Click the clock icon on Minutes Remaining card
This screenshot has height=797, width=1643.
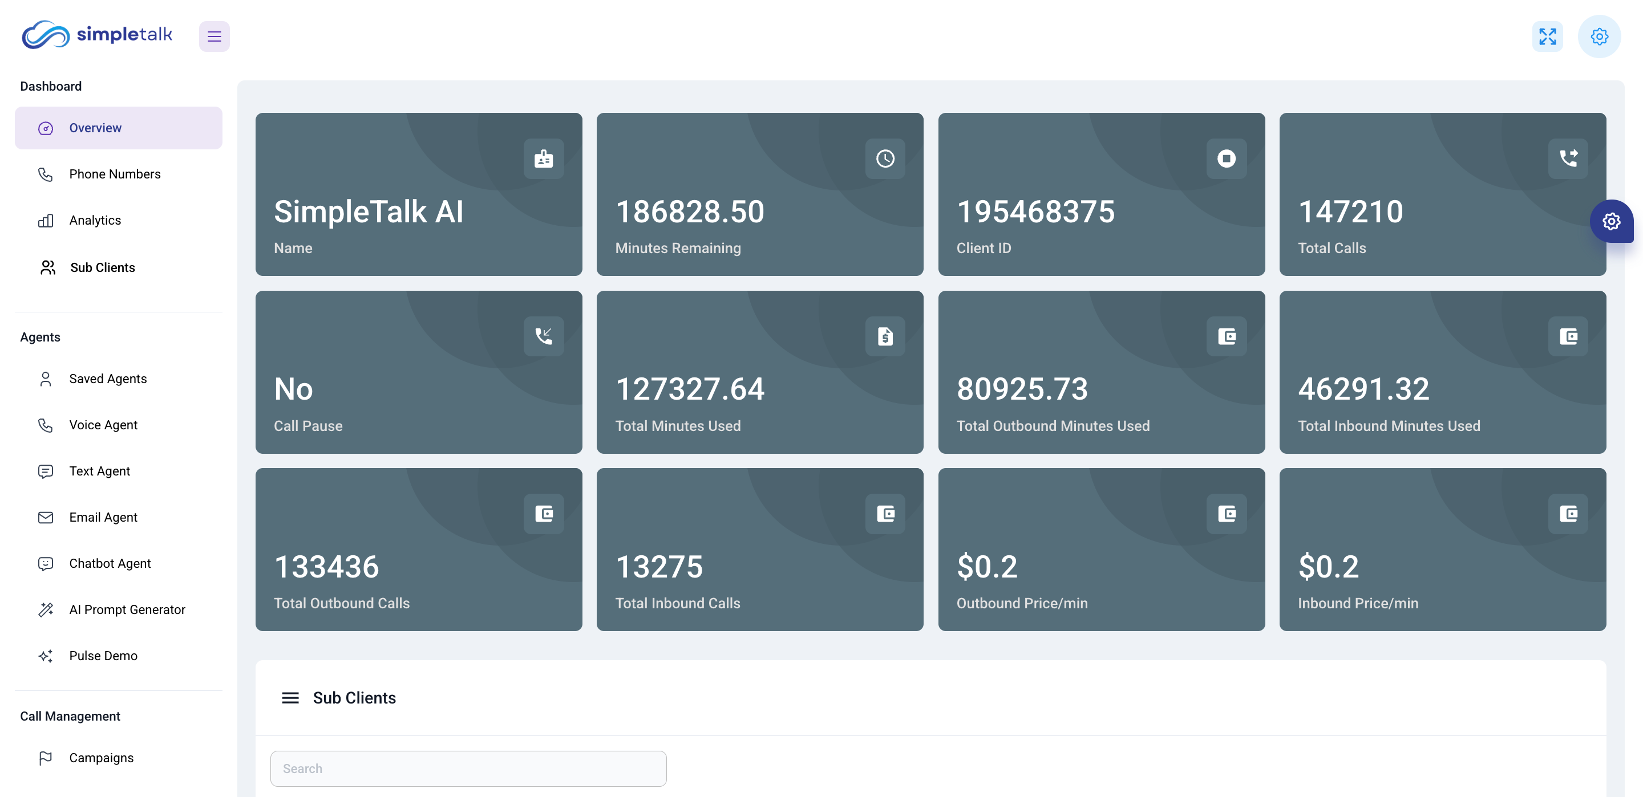coord(885,158)
